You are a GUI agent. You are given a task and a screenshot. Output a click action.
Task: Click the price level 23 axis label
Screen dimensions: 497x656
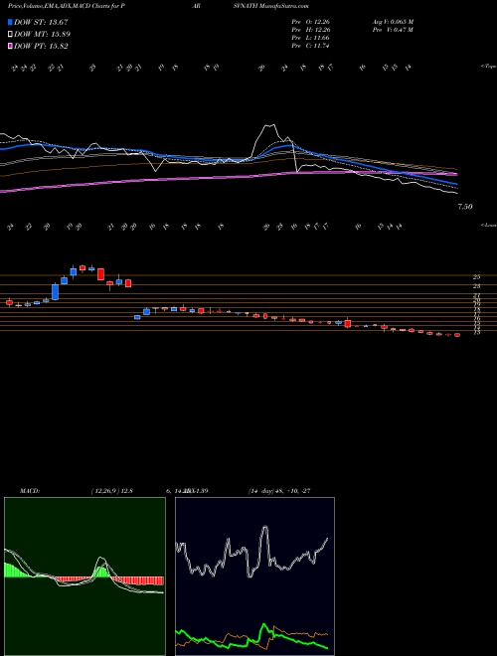click(x=476, y=286)
